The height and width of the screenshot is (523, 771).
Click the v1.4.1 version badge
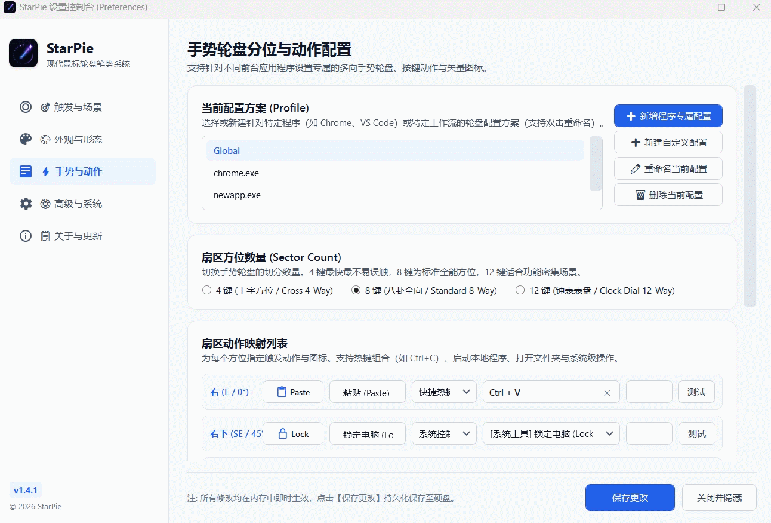click(x=26, y=490)
